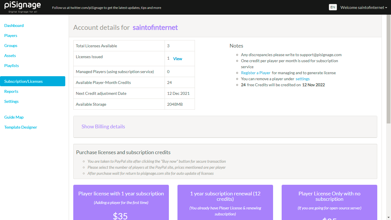Follow the Register a Player link

click(256, 73)
